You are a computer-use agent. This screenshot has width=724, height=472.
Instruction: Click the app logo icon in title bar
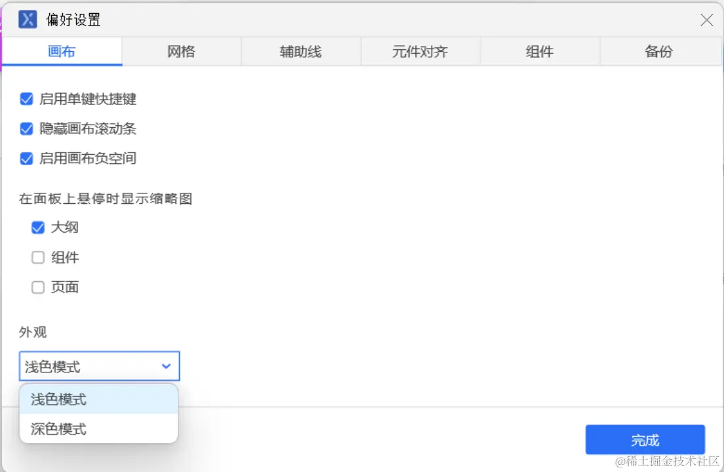point(28,20)
